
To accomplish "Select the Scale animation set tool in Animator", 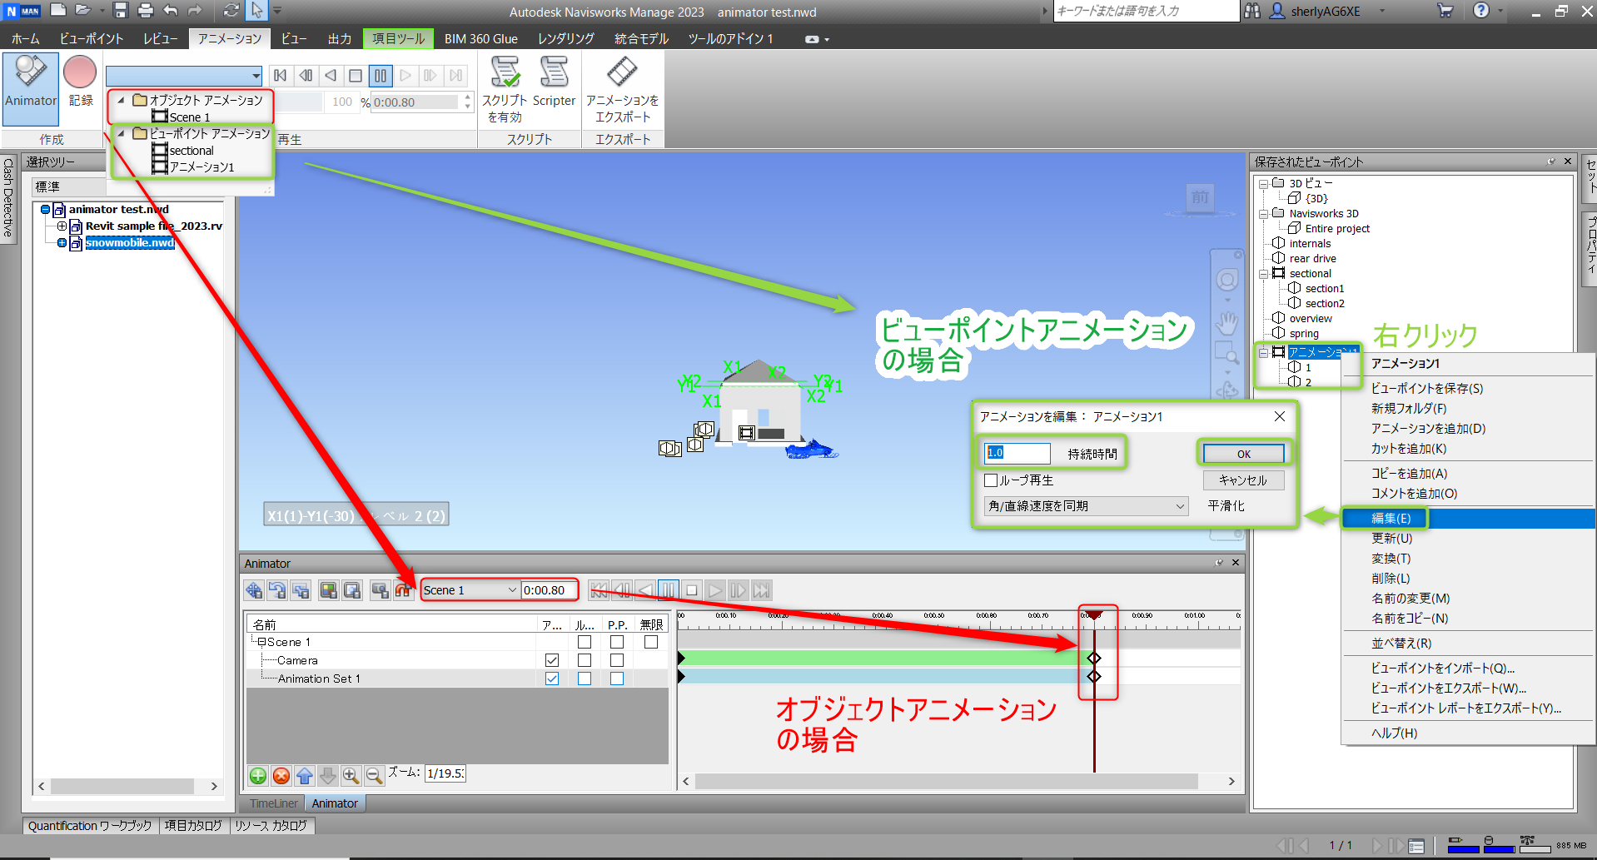I will [x=301, y=590].
